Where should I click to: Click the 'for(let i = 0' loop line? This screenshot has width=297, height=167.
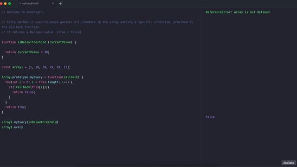coord(39,82)
